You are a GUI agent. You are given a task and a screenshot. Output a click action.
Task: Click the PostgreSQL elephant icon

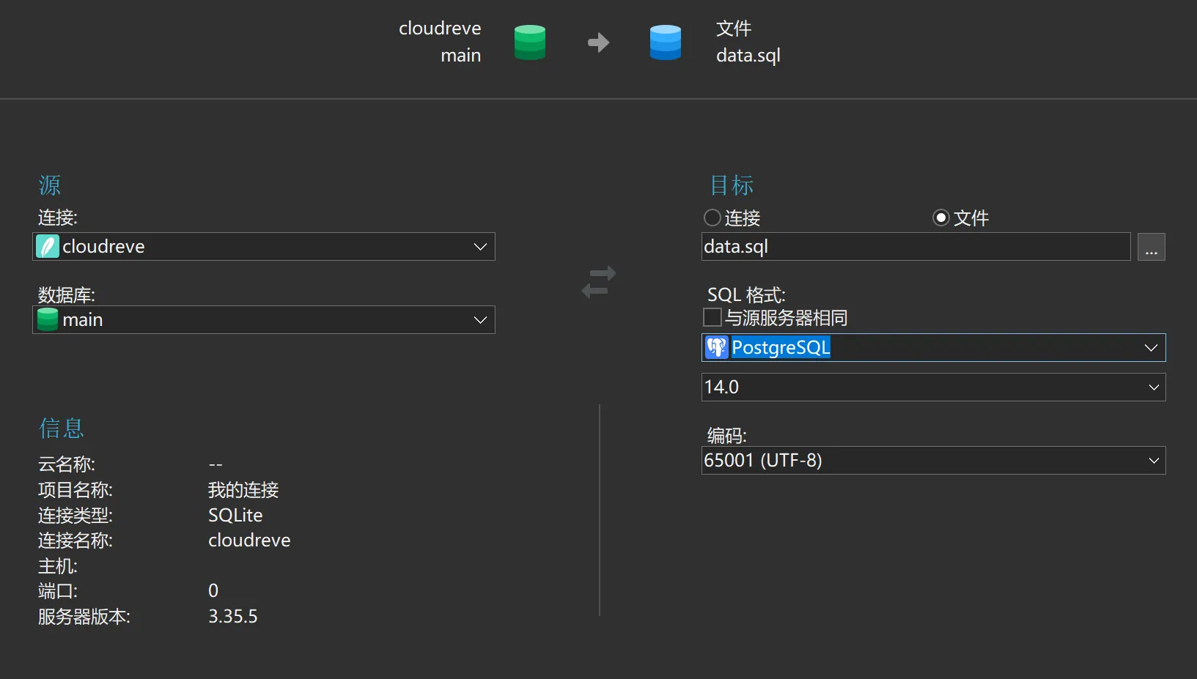716,347
